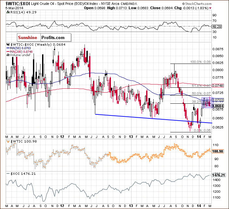
Task: Click the orange bar icon beside $WTIC 100.98
Action: click(x=8, y=141)
